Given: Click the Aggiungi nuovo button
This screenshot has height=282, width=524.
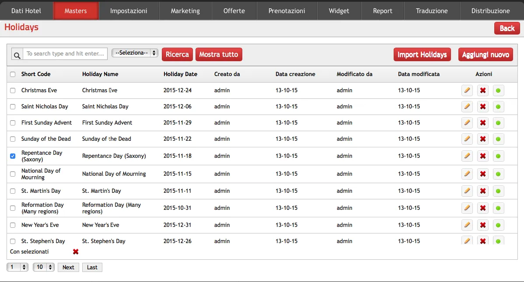Looking at the screenshot, I should pos(486,55).
